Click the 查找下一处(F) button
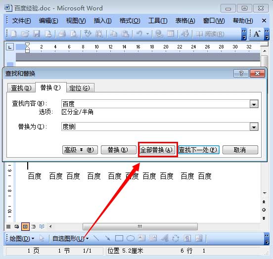The width and height of the screenshot is (273, 259). pos(199,150)
